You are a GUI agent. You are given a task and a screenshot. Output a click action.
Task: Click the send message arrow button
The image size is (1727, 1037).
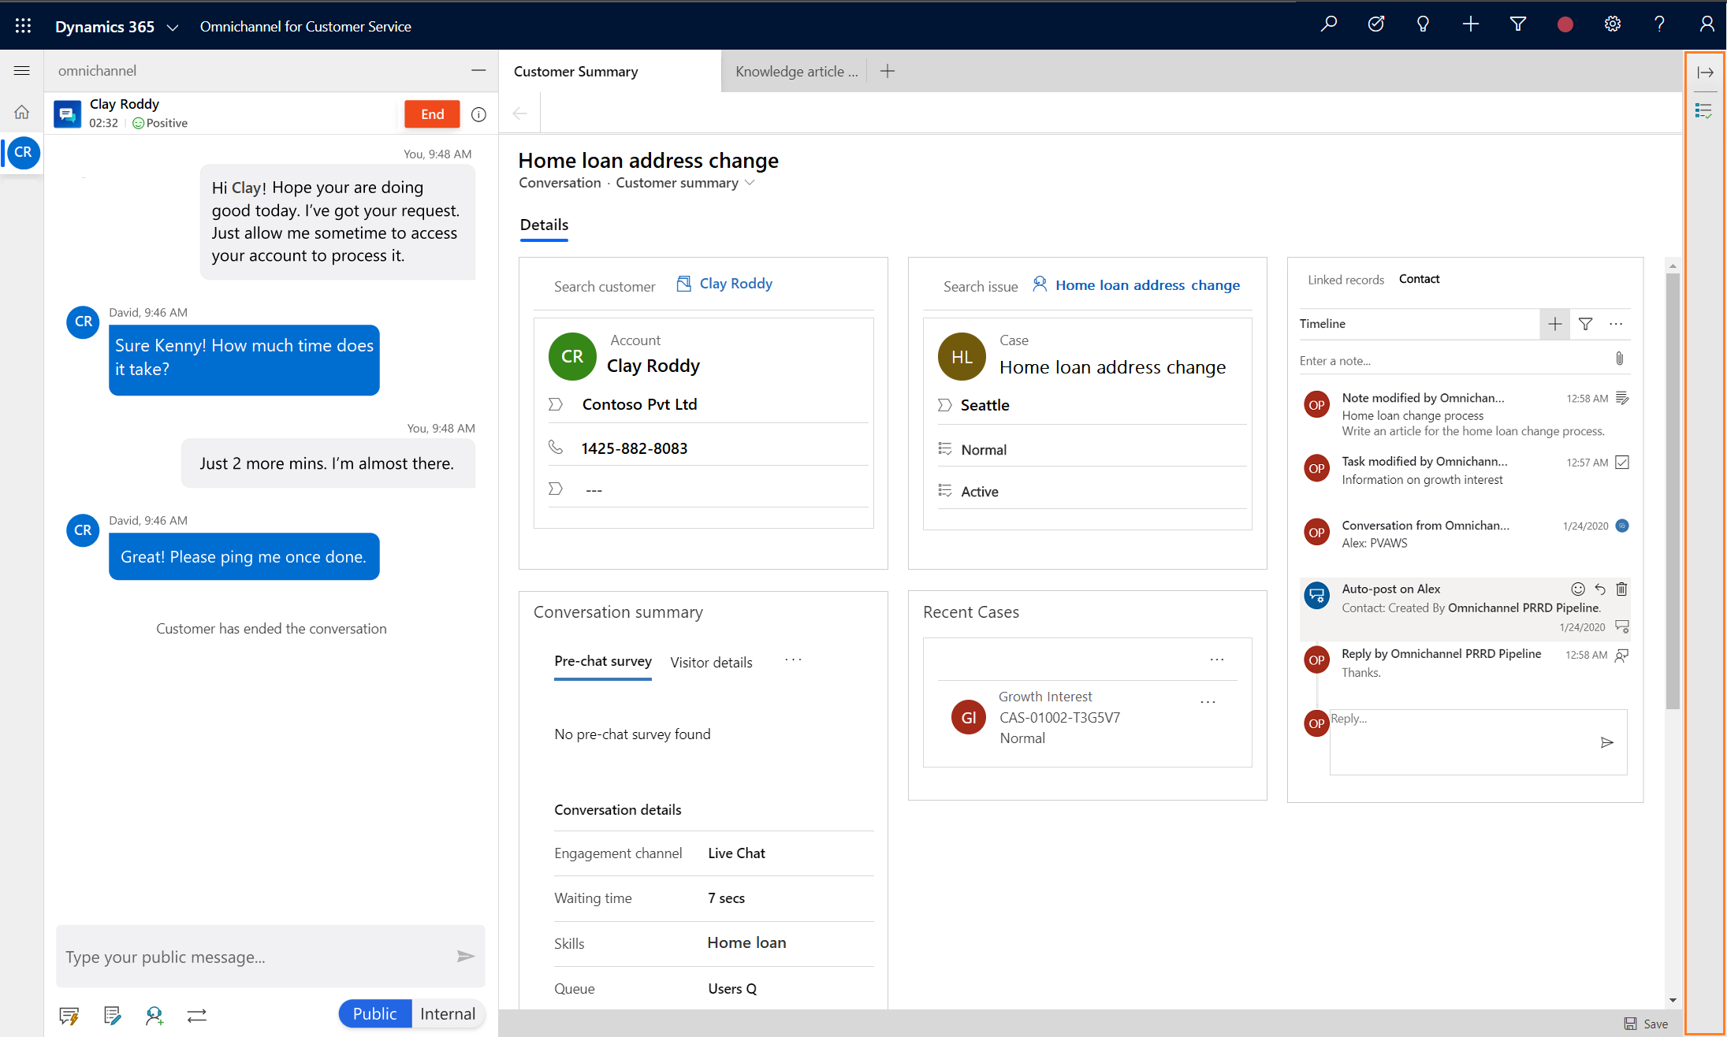click(465, 957)
